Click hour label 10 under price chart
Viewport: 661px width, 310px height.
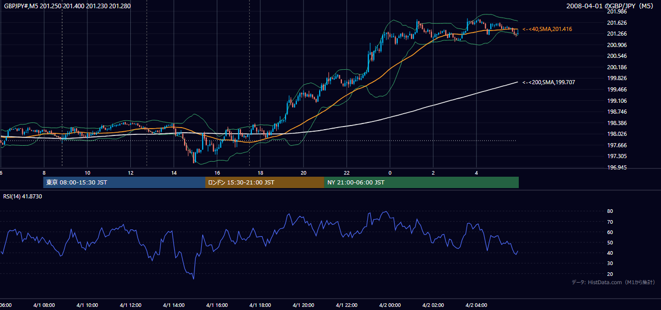point(87,173)
